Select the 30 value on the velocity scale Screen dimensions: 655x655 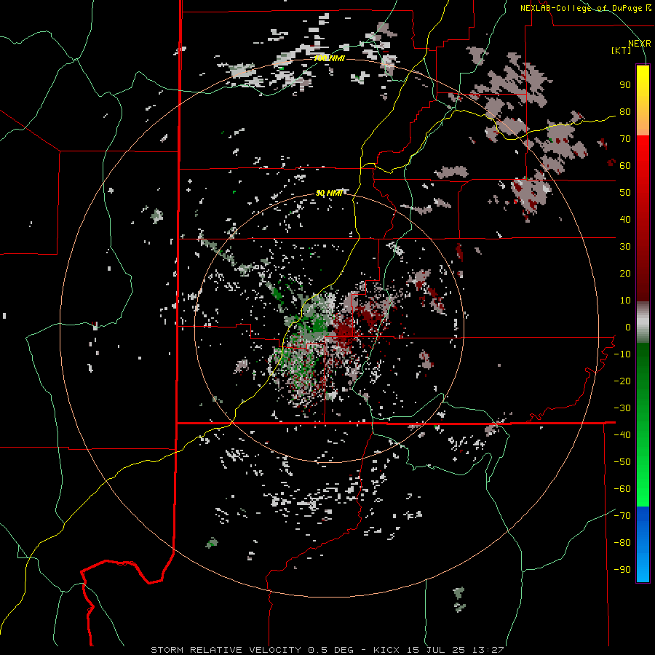coord(625,247)
